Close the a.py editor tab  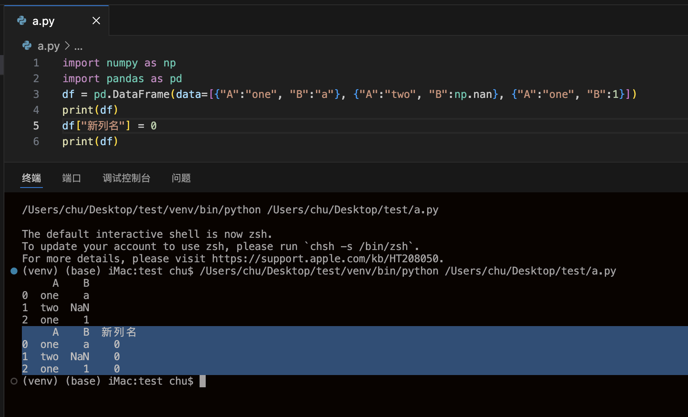tap(96, 21)
